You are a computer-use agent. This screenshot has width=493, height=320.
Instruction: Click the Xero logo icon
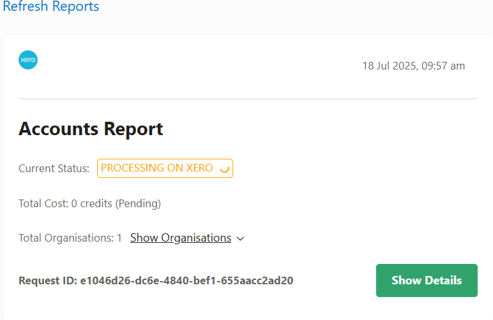pyautogui.click(x=28, y=60)
